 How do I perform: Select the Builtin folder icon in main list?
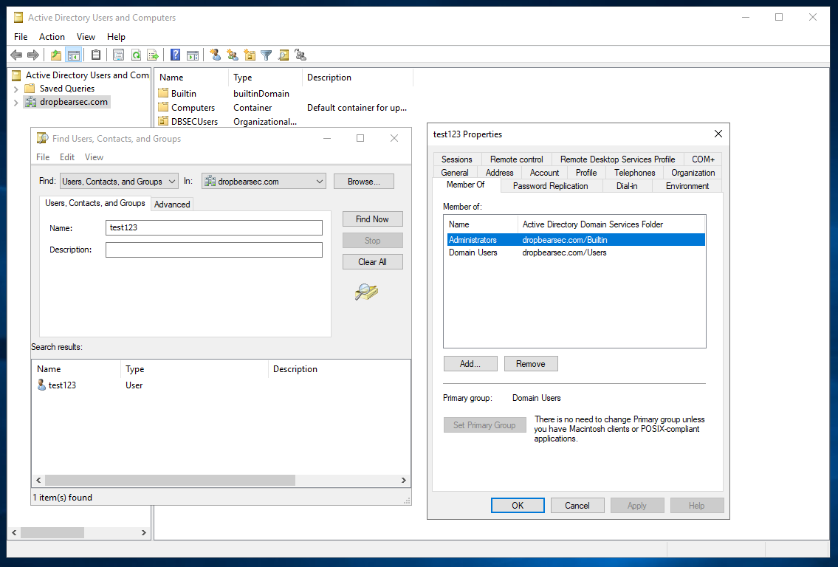pyautogui.click(x=163, y=93)
